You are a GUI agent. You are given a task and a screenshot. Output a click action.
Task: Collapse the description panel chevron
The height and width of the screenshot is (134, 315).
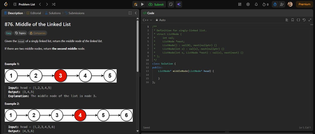pos(135,13)
